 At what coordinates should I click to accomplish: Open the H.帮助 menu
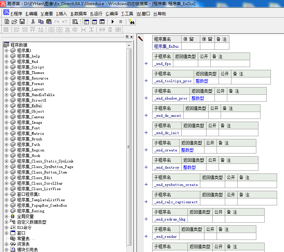point(159,14)
